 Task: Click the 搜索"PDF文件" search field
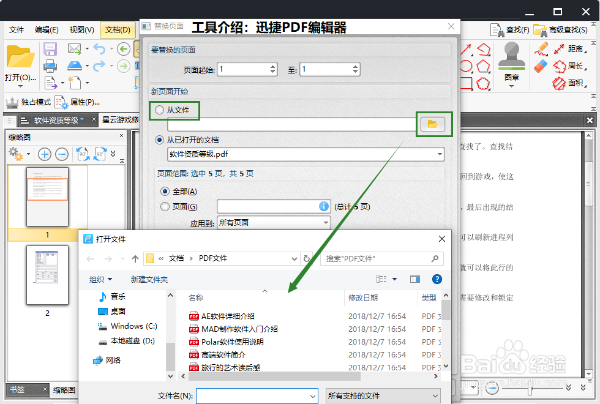(x=382, y=259)
